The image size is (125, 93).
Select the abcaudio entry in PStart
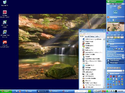point(86,81)
